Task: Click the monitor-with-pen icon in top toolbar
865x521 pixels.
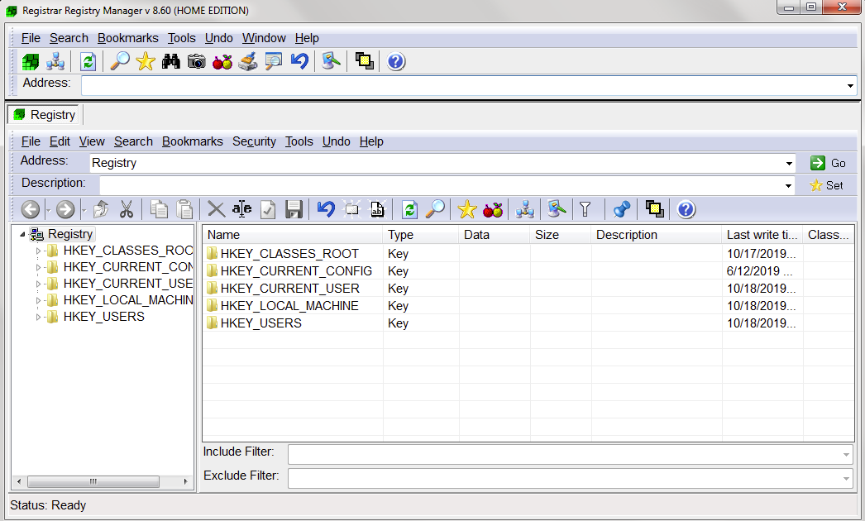Action: click(331, 60)
